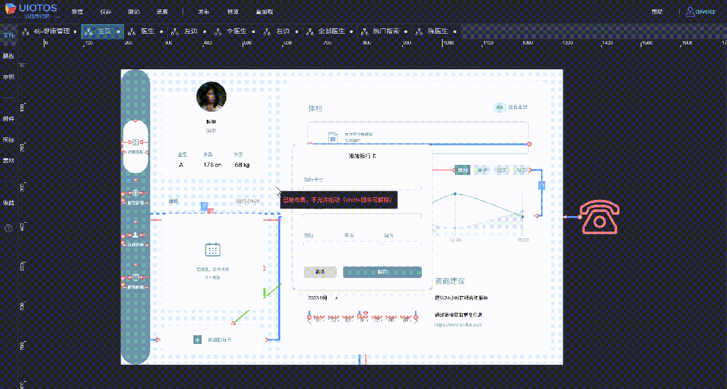Viewport: 727px width, 389px height.
Task: Click the 取消 button in bank card dialog
Action: 320,272
